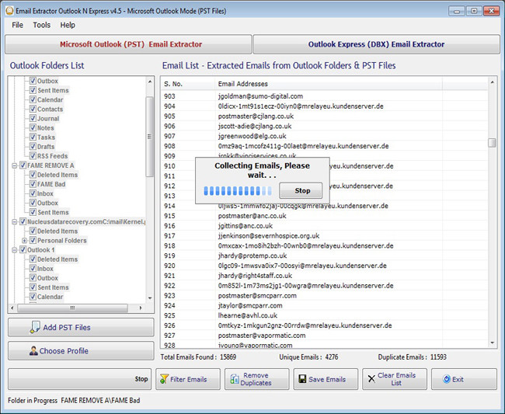Uncheck the FAME REMOVE A folder checkbox
This screenshot has width=505, height=414.
23,165
